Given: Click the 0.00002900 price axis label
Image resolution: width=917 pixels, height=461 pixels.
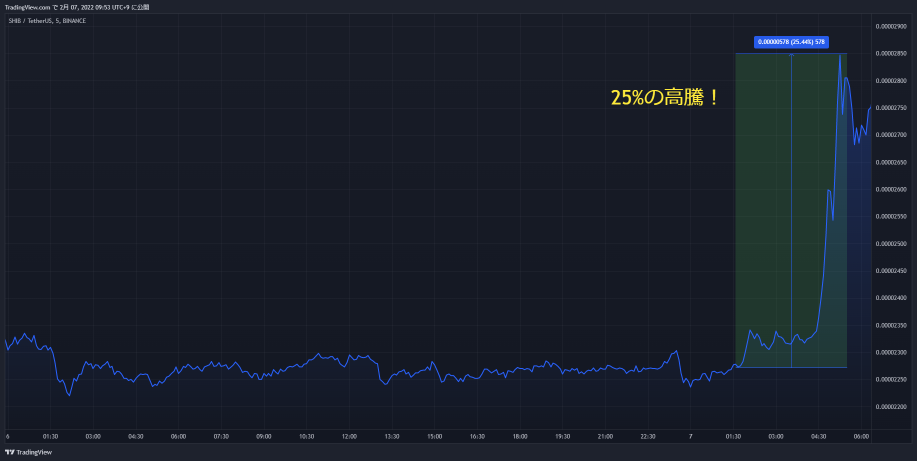Looking at the screenshot, I should 891,26.
